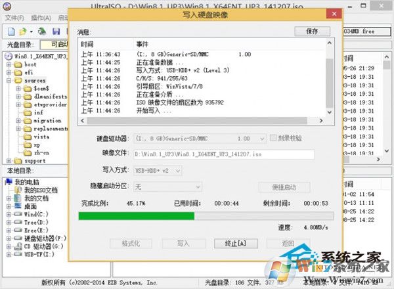394x289 pixels.
Task: Click the xp folder icon
Action: pos(28,145)
